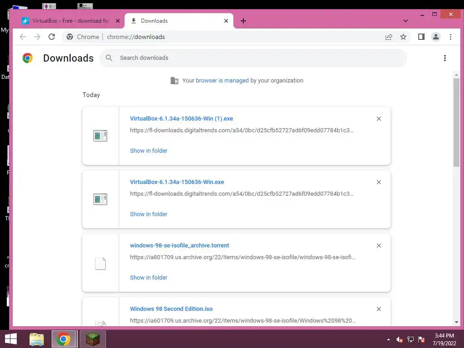Open the profile avatar icon

436,37
